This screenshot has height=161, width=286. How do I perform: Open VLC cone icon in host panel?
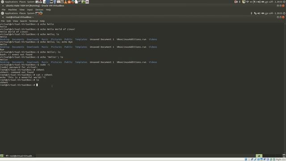click(x=66, y=2)
